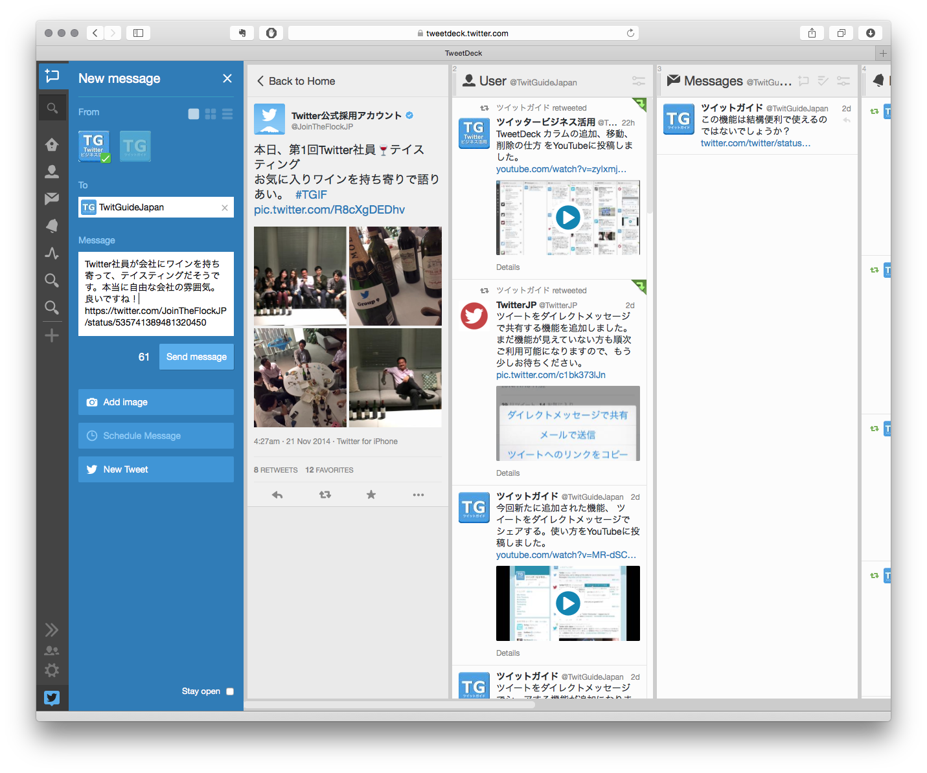The height and width of the screenshot is (773, 927).
Task: Click Safari back navigation button
Action: click(x=95, y=33)
